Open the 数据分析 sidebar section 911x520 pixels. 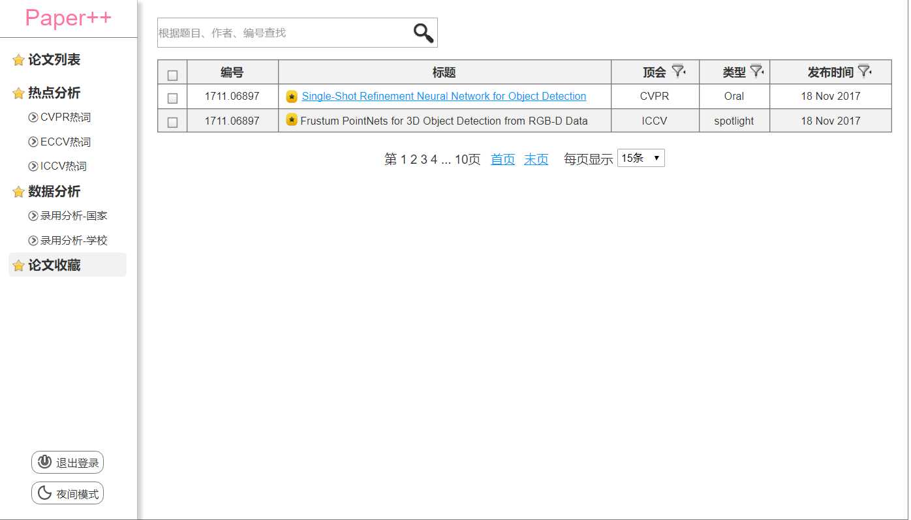click(54, 192)
